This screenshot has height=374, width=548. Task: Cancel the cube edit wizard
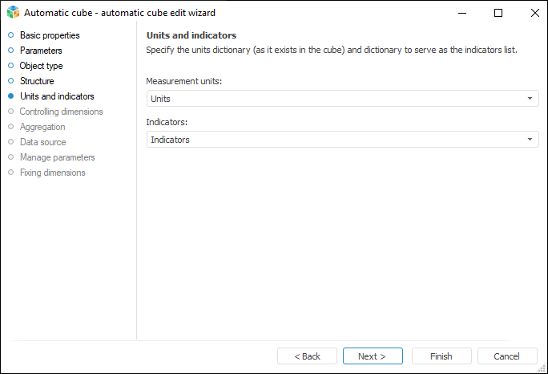tap(507, 356)
